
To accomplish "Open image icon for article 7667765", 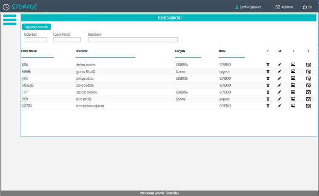I will click(293, 106).
